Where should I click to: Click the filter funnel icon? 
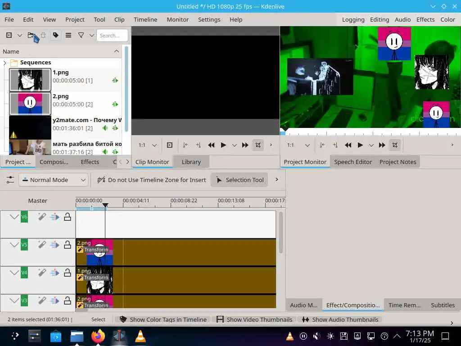(81, 35)
